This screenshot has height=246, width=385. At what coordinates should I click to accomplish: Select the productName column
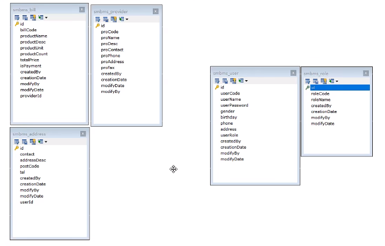coord(34,36)
